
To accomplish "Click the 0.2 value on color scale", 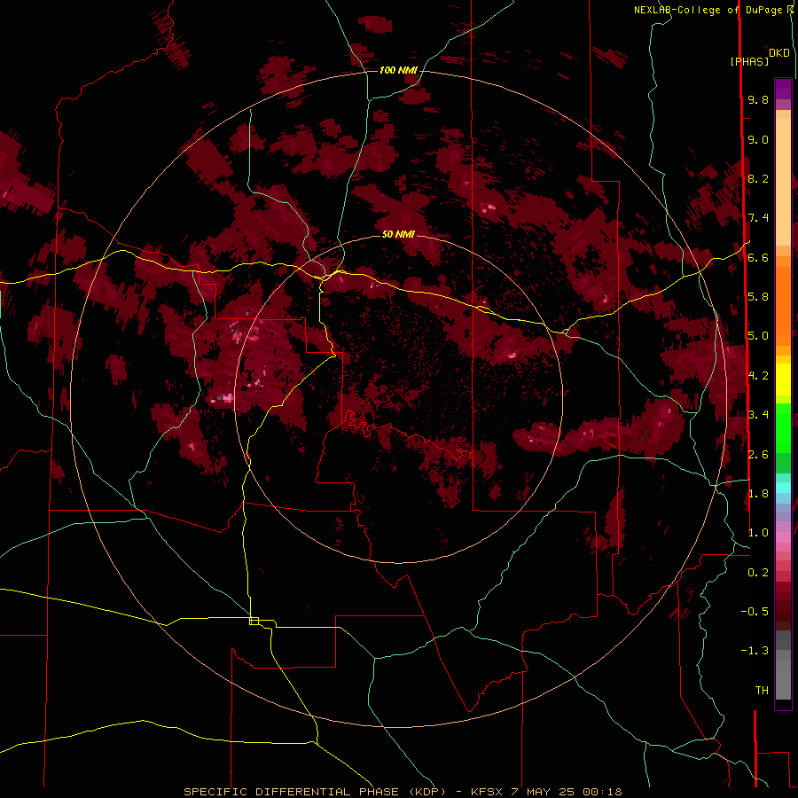I will [x=758, y=572].
